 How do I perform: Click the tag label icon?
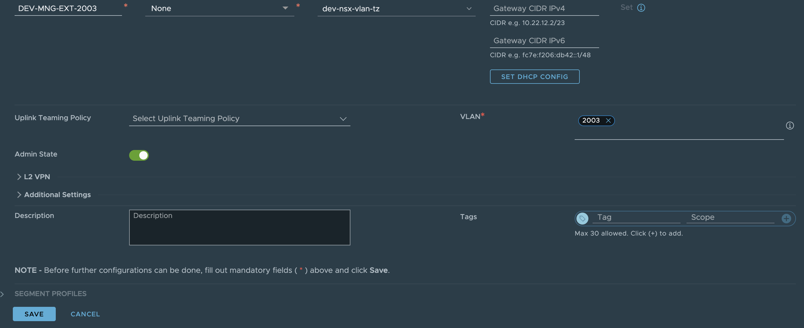point(582,218)
